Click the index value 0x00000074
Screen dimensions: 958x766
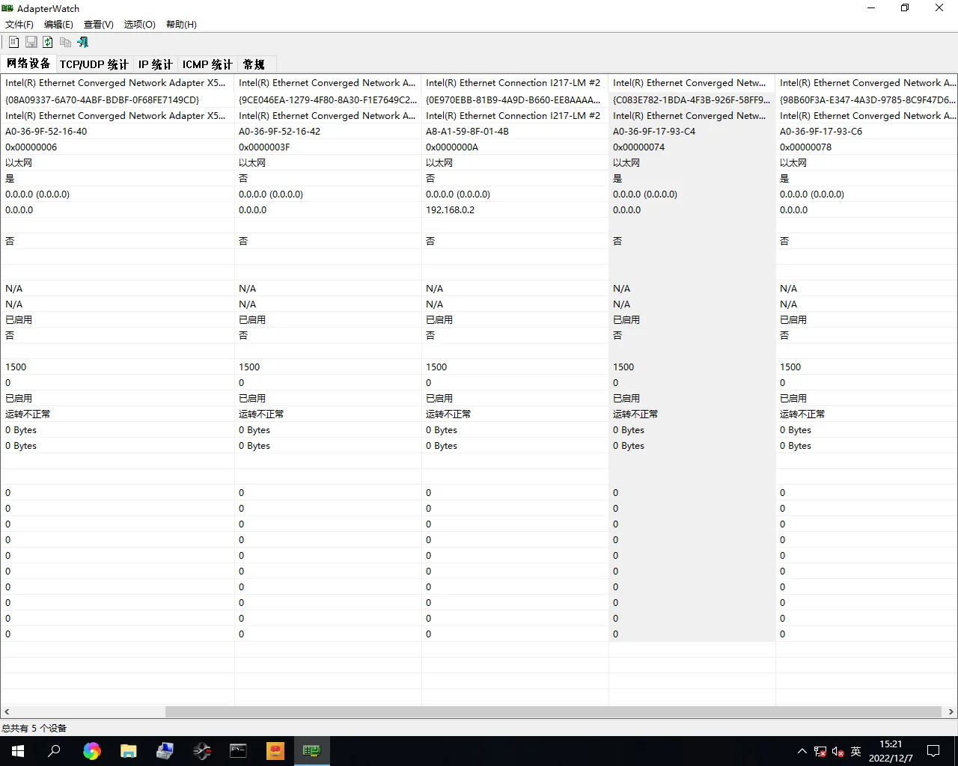639,147
